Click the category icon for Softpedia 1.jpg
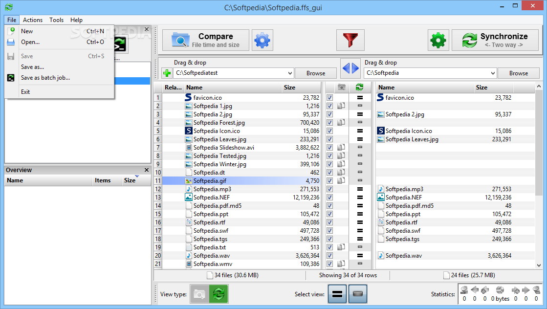This screenshot has height=309, width=547. click(341, 106)
